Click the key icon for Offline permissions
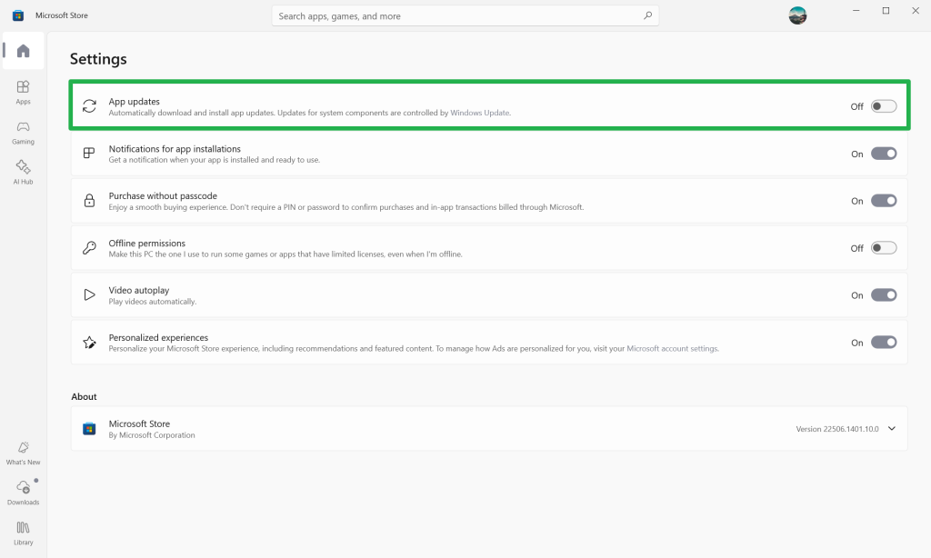This screenshot has width=931, height=558. coord(89,247)
